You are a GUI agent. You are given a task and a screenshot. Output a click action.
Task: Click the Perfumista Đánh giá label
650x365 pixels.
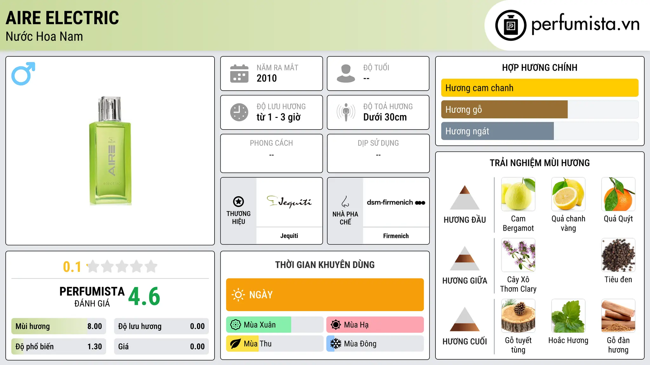[x=92, y=297]
